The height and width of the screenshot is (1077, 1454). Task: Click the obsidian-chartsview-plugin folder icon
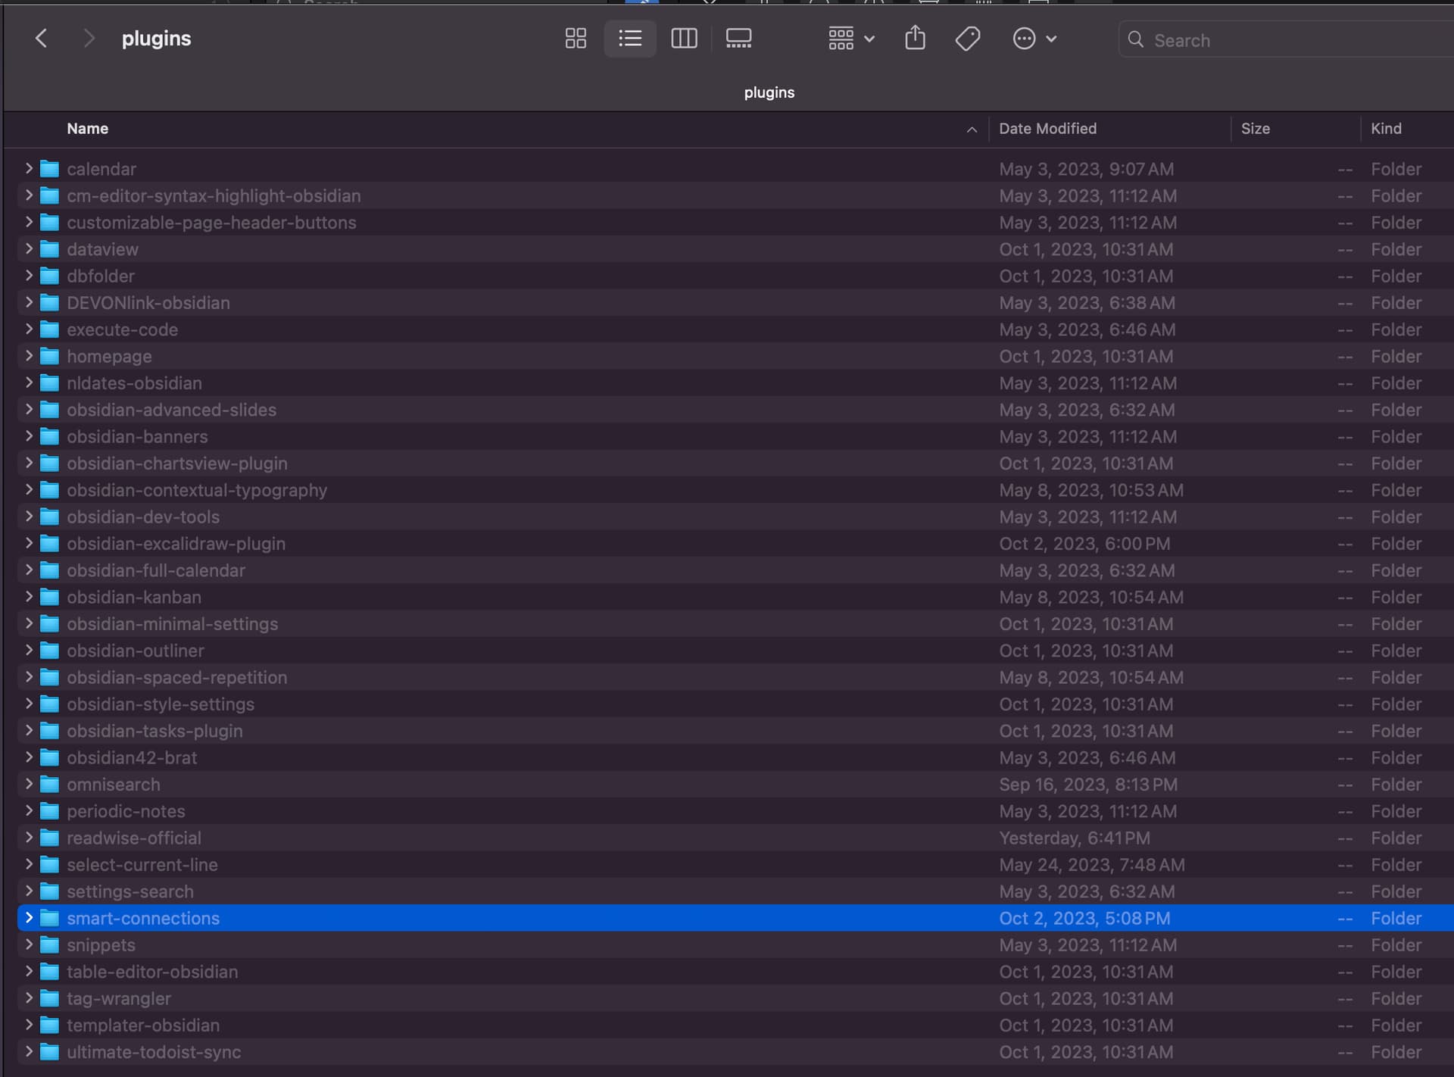49,464
